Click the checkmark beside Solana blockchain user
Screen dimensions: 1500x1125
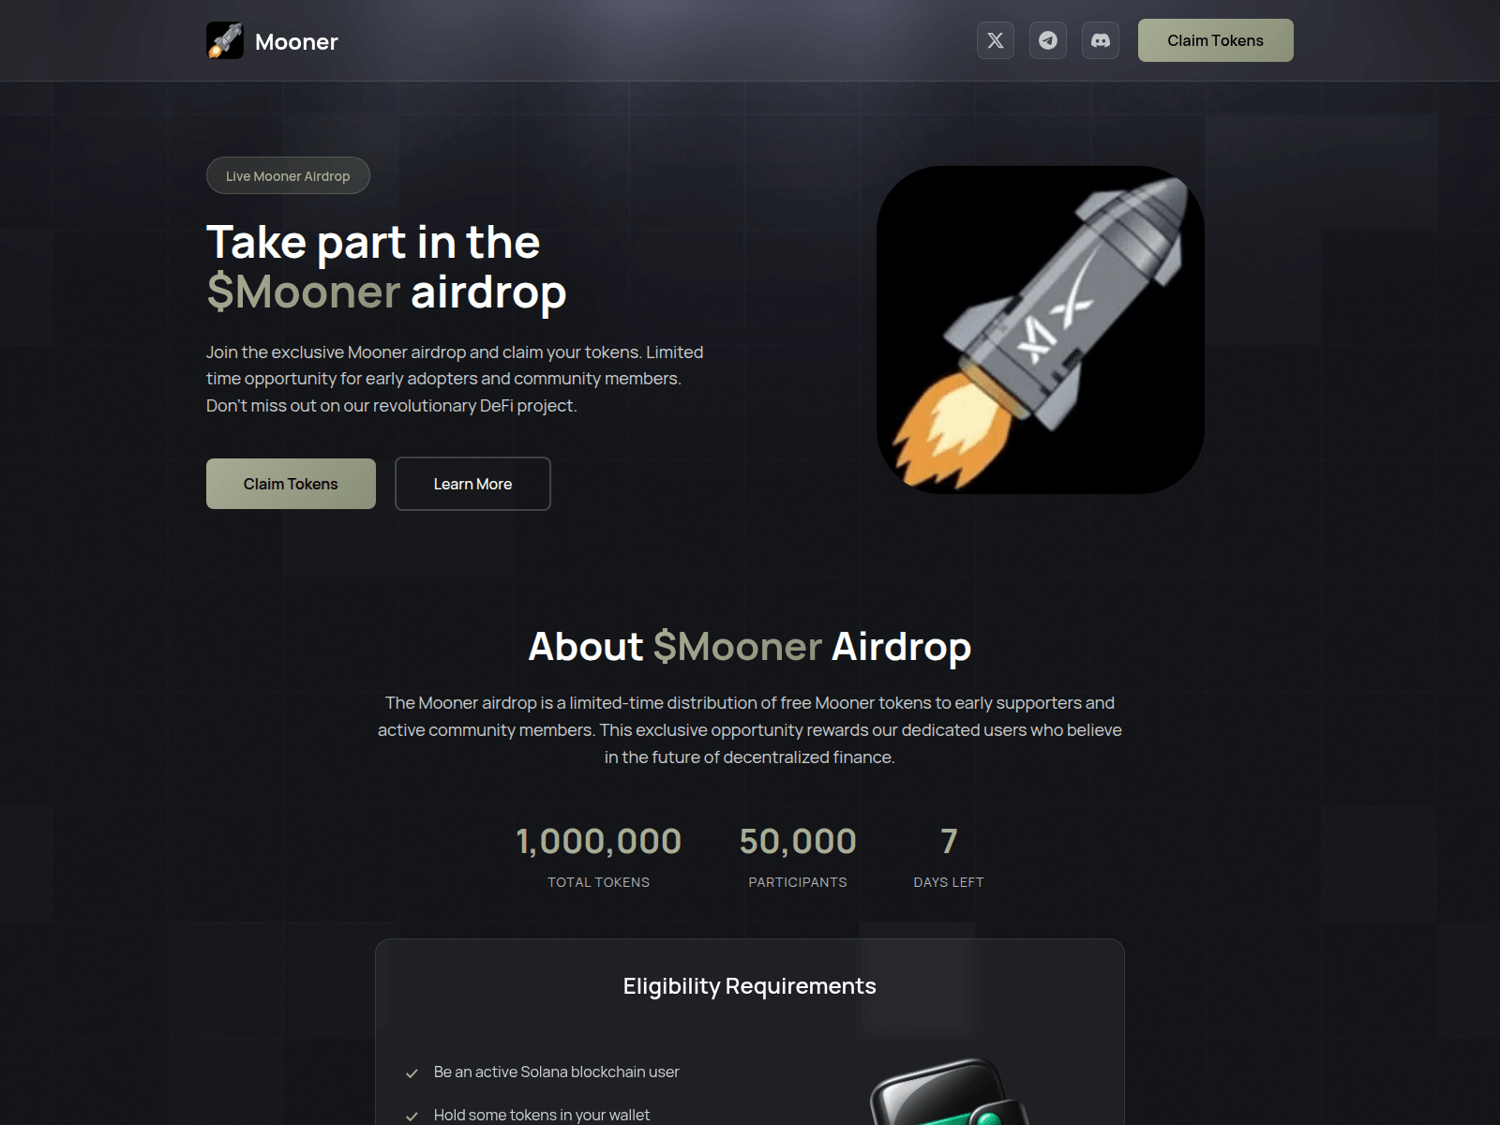(412, 1073)
